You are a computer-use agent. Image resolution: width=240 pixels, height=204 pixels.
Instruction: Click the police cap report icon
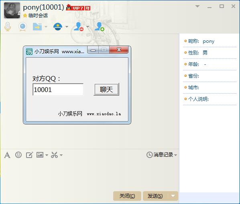[x=58, y=27]
